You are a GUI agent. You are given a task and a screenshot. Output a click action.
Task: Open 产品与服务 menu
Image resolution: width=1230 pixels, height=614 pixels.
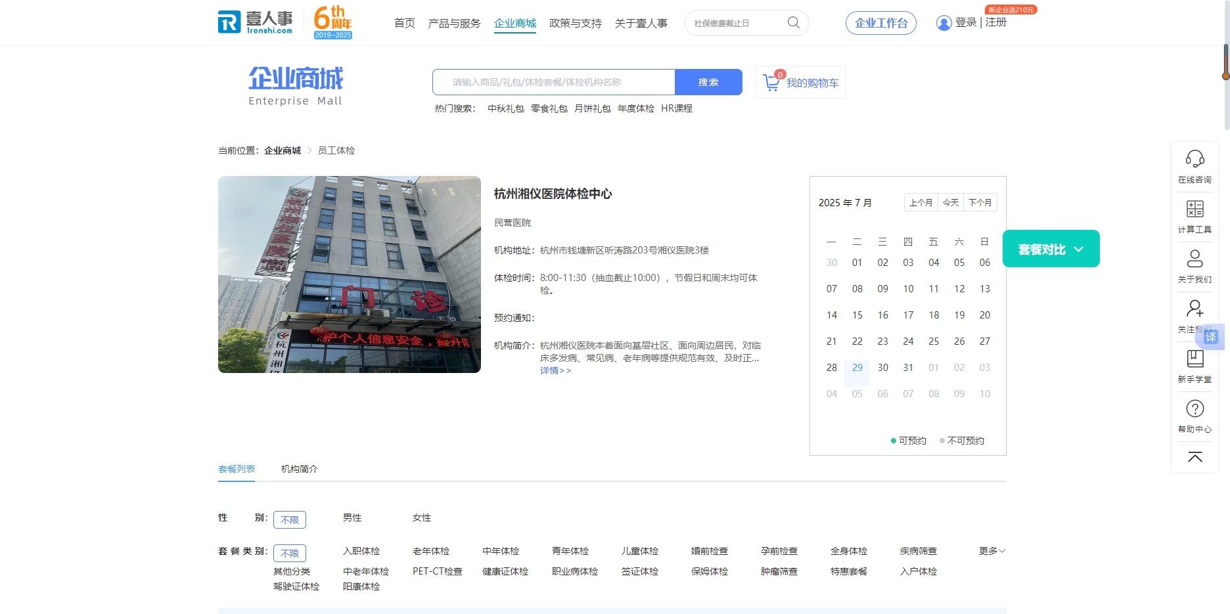455,23
